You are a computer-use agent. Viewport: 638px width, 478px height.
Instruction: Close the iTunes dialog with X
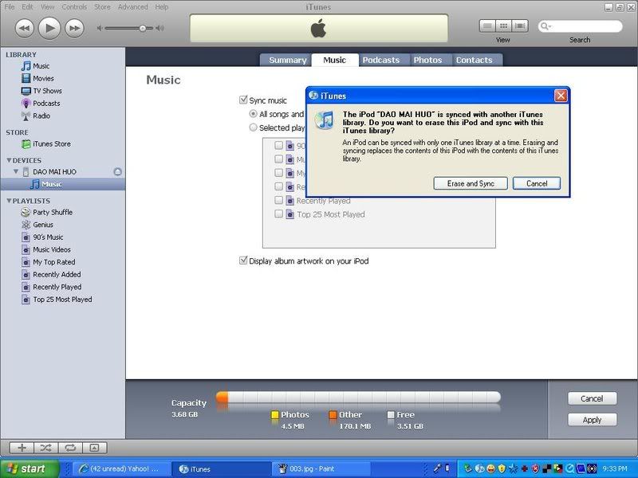[x=561, y=96]
